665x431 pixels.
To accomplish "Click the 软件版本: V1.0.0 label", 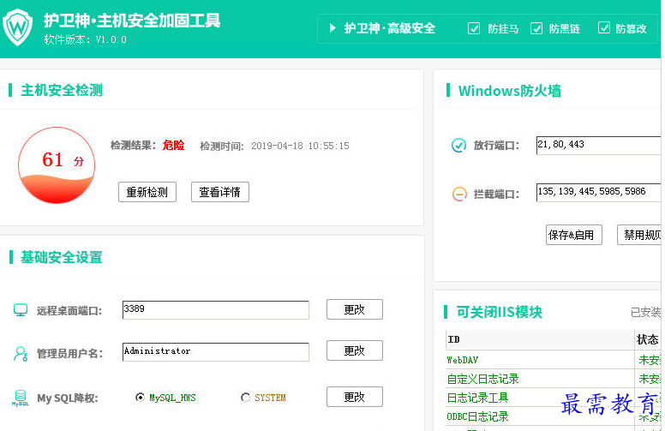I will (85, 39).
